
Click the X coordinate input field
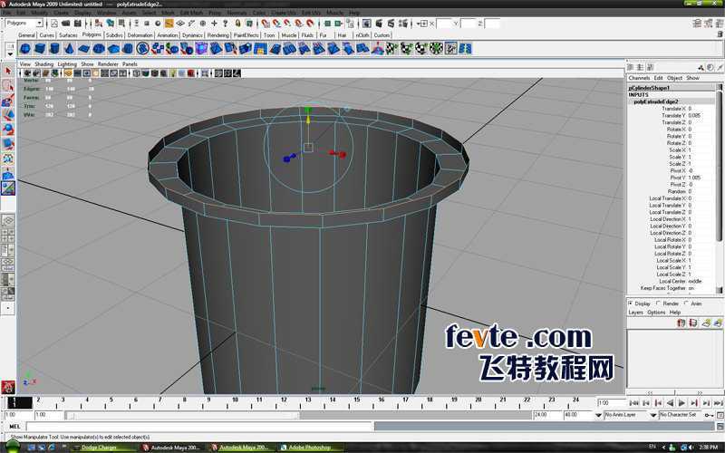coord(444,24)
